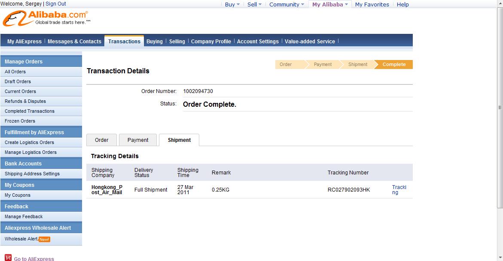This screenshot has width=503, height=261.
Task: Open Draft Orders in sidebar
Action: click(x=41, y=82)
